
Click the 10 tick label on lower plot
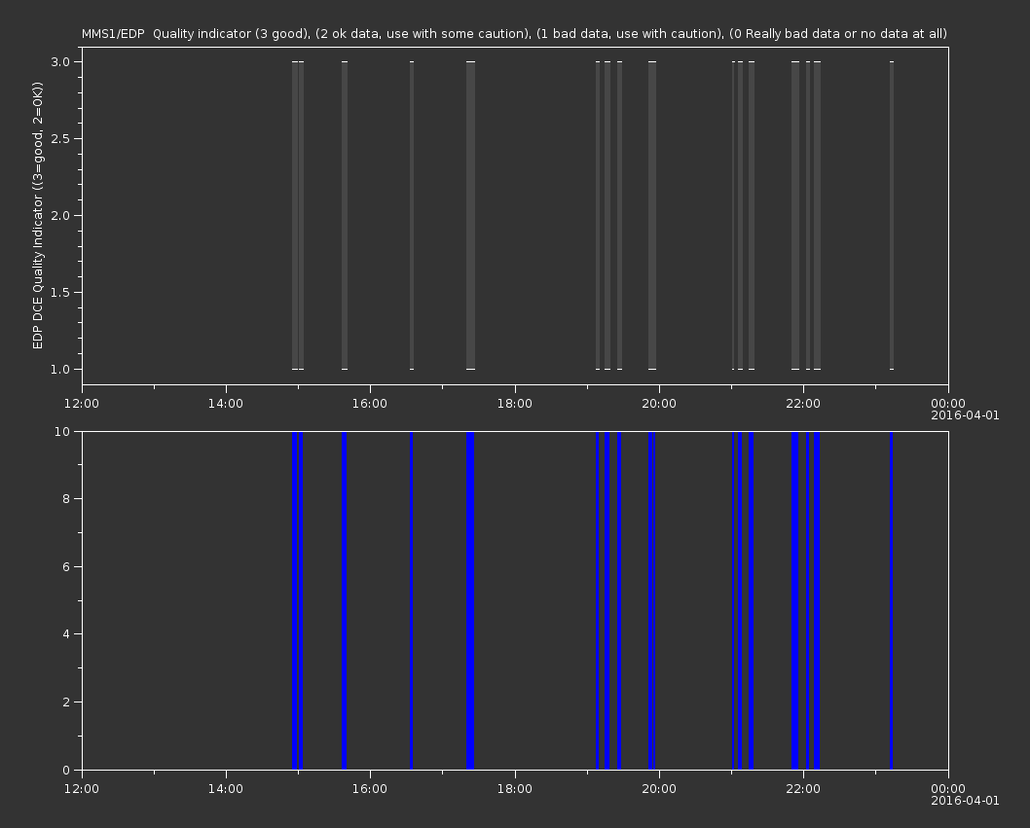click(x=62, y=431)
